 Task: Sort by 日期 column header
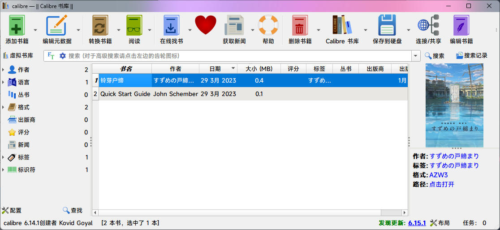219,69
